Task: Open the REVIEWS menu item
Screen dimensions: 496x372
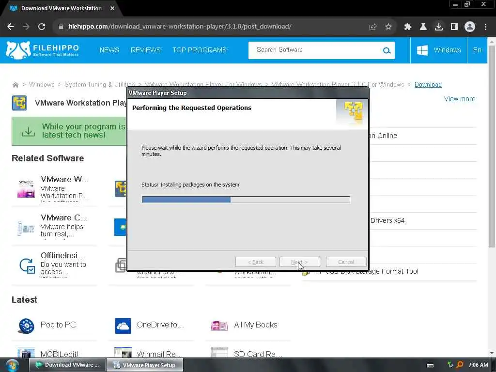Action: 145,50
